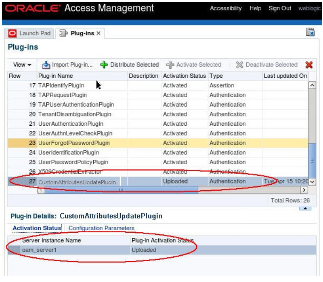Screen dimensions: 323x282
Task: Click the vertical scrollbar thumb
Action: click(x=312, y=161)
